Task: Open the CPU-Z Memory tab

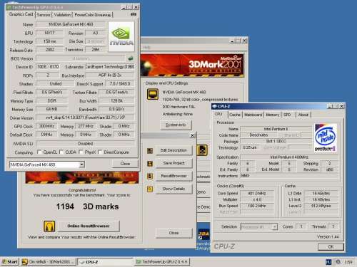Action: (273, 115)
